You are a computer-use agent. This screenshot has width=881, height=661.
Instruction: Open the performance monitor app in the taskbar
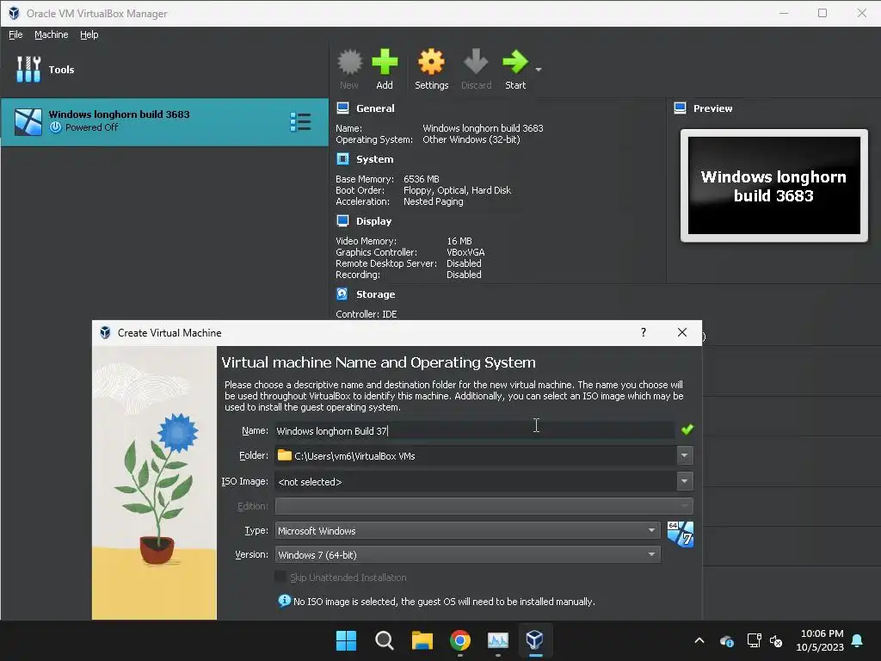point(498,640)
